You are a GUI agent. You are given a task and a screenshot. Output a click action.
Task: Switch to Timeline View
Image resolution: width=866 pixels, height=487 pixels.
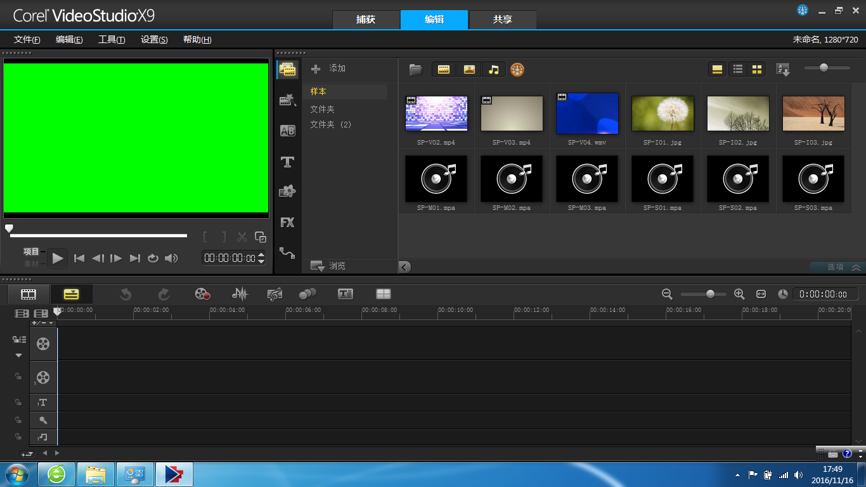point(71,294)
